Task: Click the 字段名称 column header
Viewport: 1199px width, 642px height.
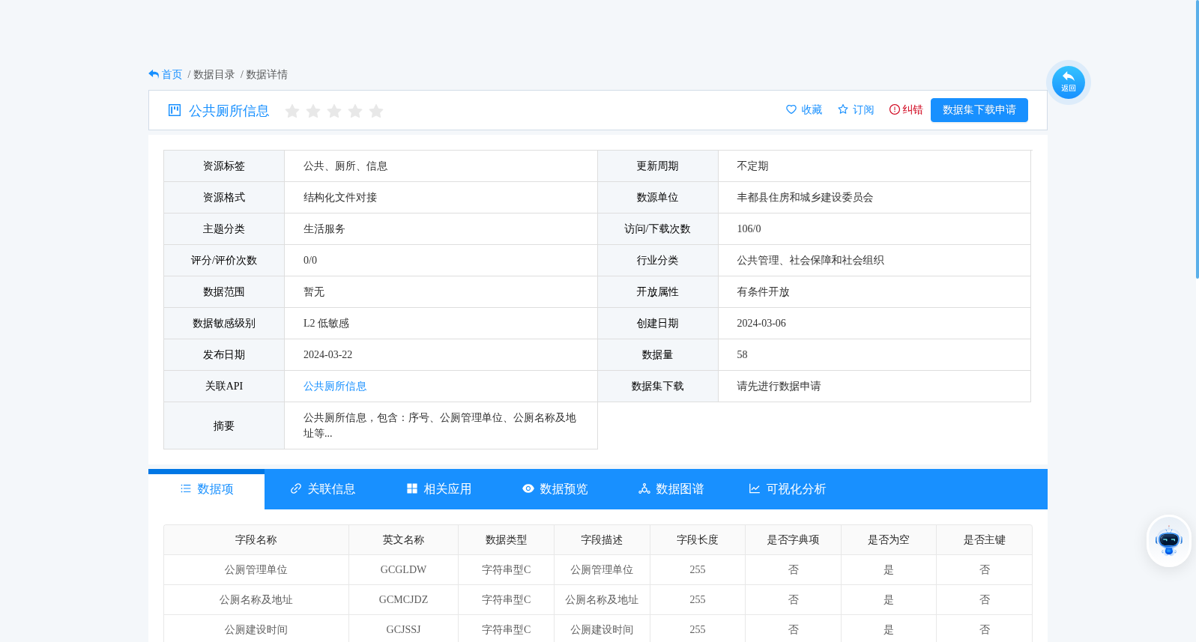Action: [256, 540]
